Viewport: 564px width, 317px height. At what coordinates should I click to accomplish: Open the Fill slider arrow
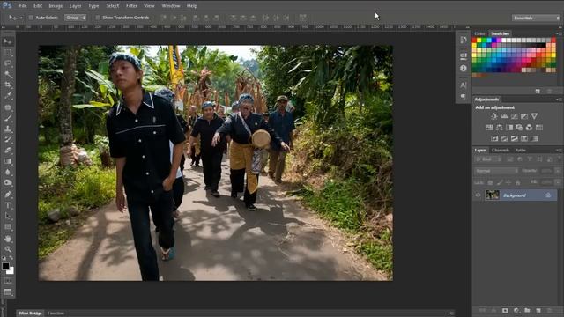click(558, 182)
